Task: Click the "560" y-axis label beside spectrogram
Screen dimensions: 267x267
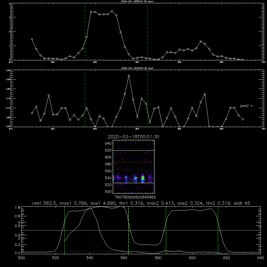Action: pyautogui.click(x=108, y=171)
